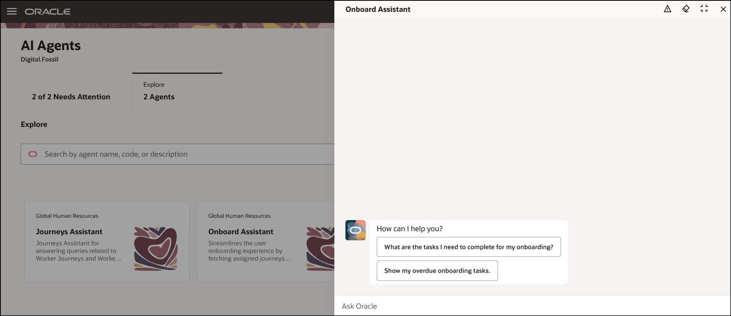Collapse the assistant panel from full screen
The width and height of the screenshot is (731, 316).
tap(704, 9)
